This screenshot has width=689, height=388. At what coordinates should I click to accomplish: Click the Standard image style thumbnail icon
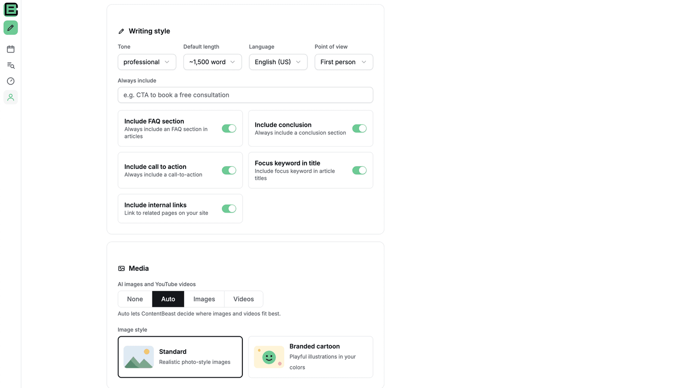(x=139, y=357)
